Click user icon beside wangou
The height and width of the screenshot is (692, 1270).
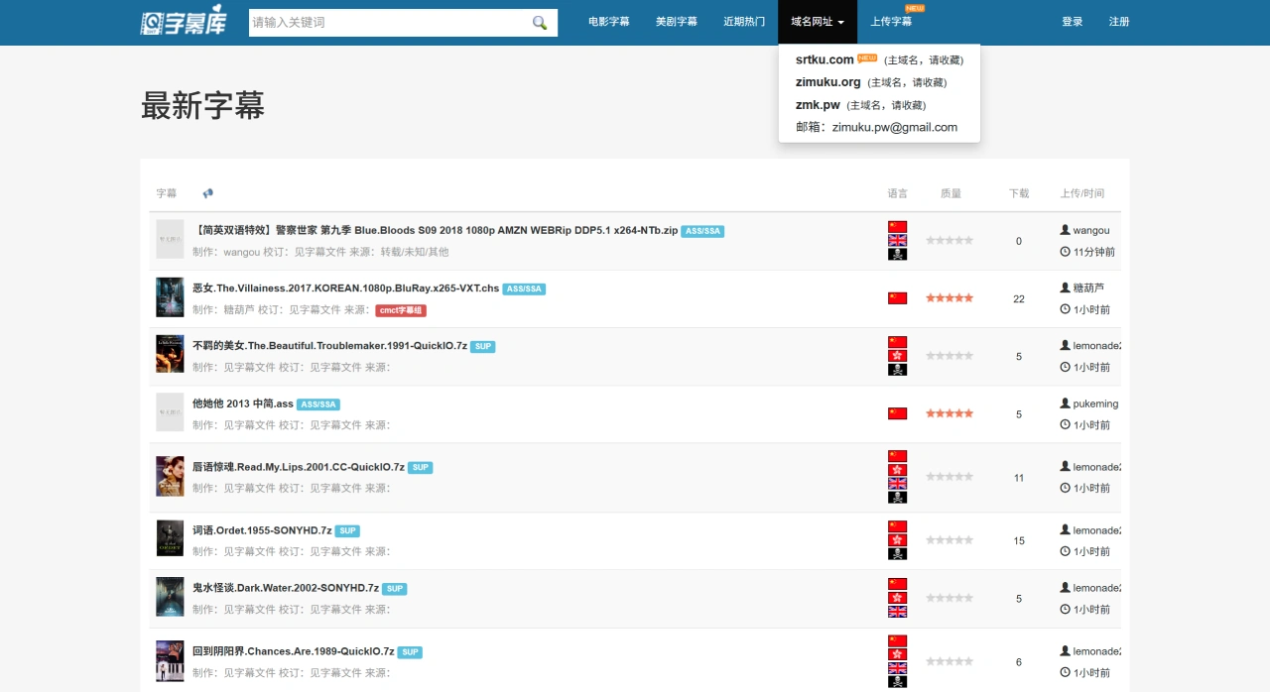[1065, 230]
